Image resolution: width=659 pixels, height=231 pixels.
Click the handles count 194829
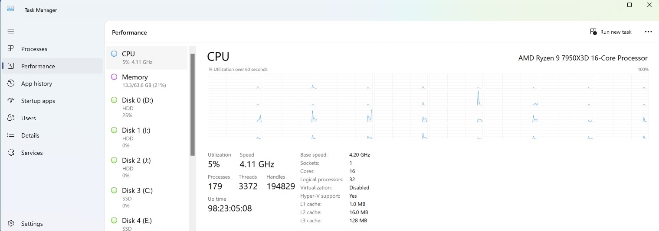click(x=281, y=186)
